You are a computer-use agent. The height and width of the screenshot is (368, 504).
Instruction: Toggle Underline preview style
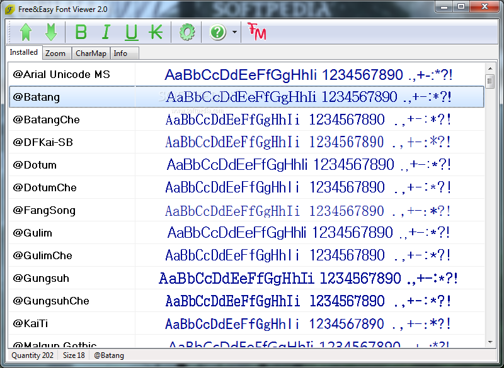pyautogui.click(x=131, y=33)
